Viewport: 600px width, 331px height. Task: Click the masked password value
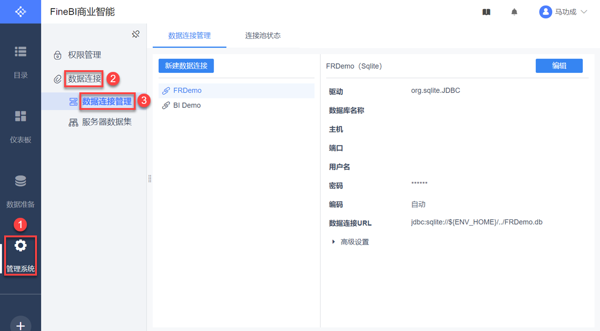419,184
